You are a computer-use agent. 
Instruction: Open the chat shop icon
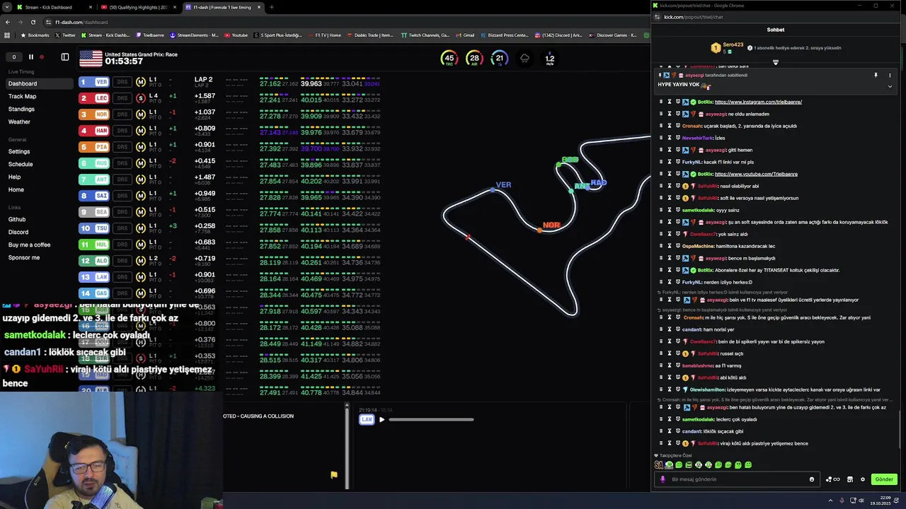click(x=850, y=479)
